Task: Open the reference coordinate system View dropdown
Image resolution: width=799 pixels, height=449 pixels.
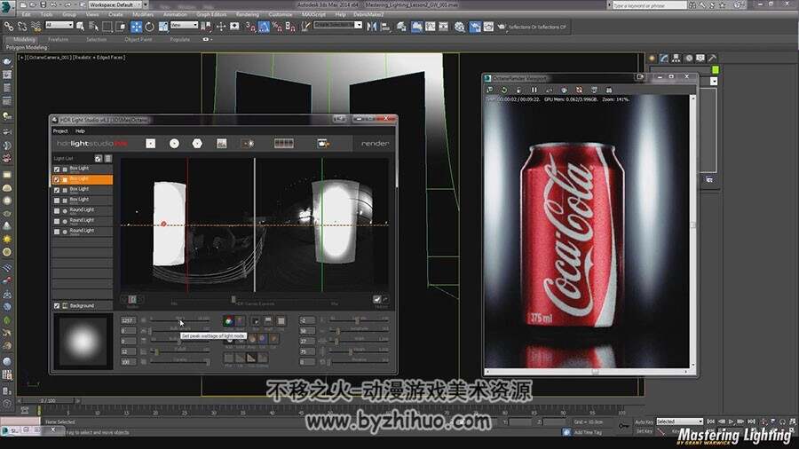Action: 184,25
